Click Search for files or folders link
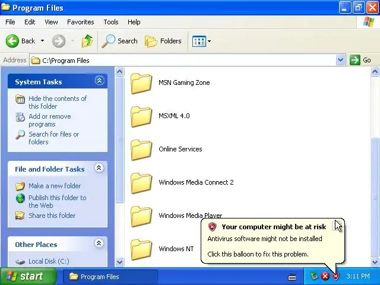 point(54,138)
